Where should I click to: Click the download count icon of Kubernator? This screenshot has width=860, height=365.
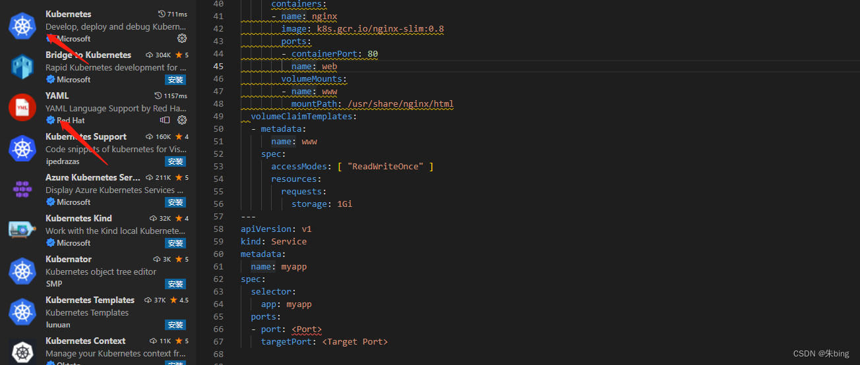[x=157, y=259]
